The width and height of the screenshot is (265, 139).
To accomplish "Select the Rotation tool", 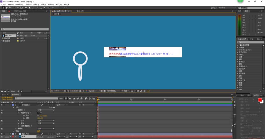I will (14, 8).
